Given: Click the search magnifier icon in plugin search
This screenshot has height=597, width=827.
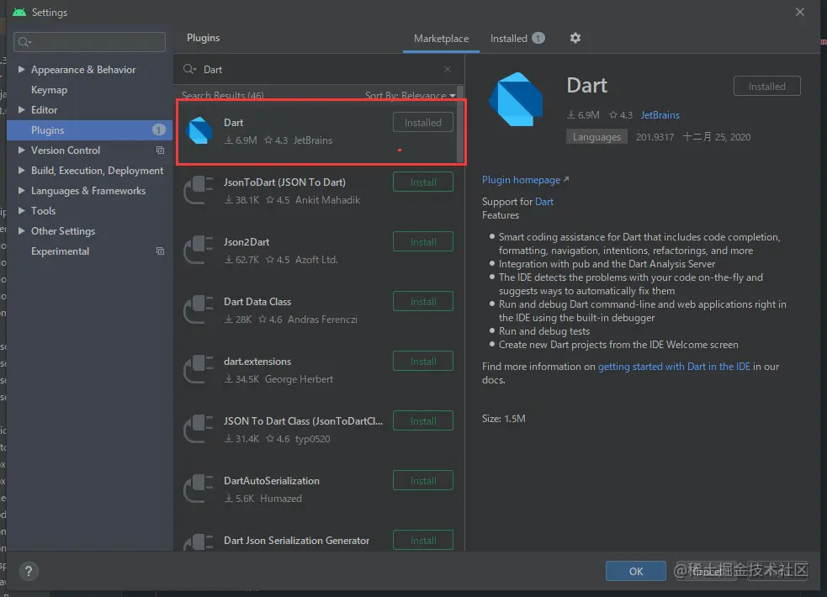Looking at the screenshot, I should [x=189, y=70].
